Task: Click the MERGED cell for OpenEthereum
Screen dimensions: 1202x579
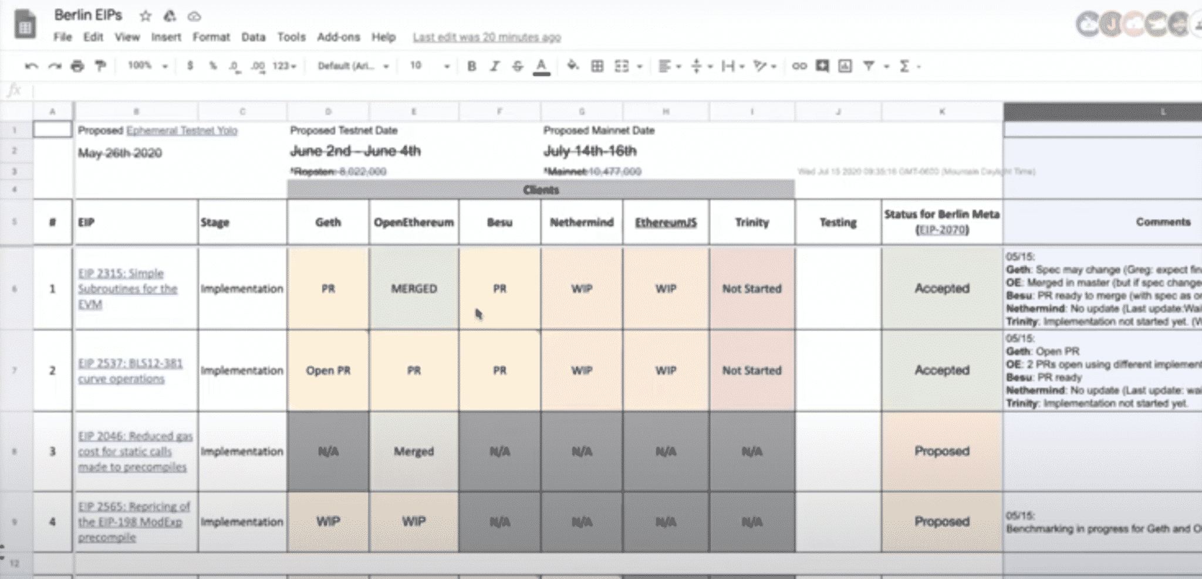Action: click(x=414, y=288)
